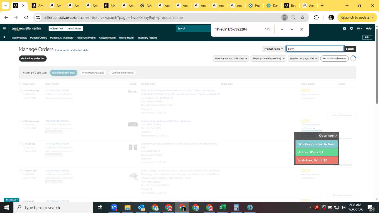Screen dimensions: 379x213
Task: Open the vCloudTech United States account switcher
Action: coord(66,29)
